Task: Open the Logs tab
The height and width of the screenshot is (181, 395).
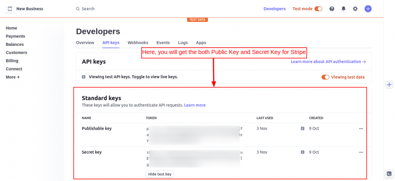Action: point(183,43)
